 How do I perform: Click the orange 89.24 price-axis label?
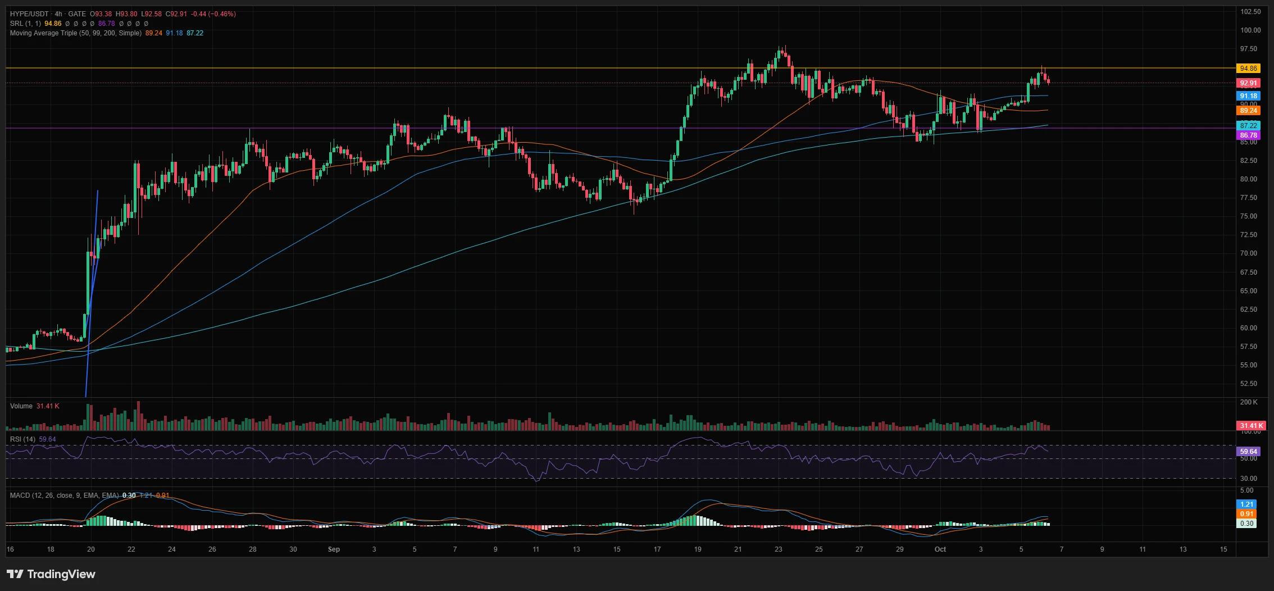[1248, 111]
